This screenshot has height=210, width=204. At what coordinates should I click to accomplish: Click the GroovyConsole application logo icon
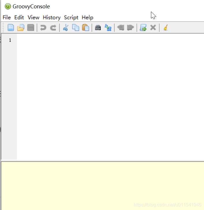pos(8,6)
